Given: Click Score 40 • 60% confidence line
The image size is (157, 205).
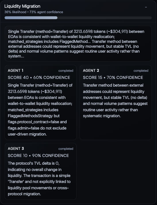Looking at the screenshot, I should (x=39, y=77).
